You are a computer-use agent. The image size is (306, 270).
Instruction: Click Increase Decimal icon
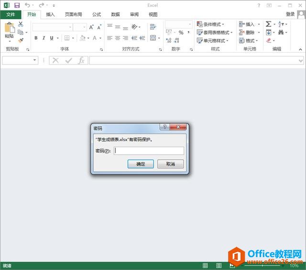tap(169, 41)
